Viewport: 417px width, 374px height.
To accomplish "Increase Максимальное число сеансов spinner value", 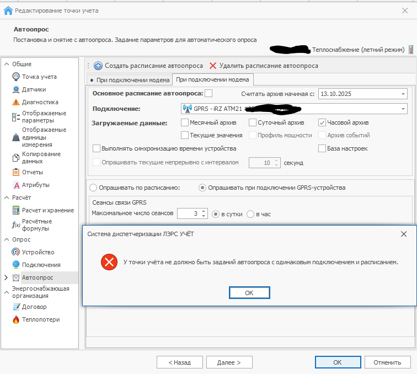I will tap(204, 211).
